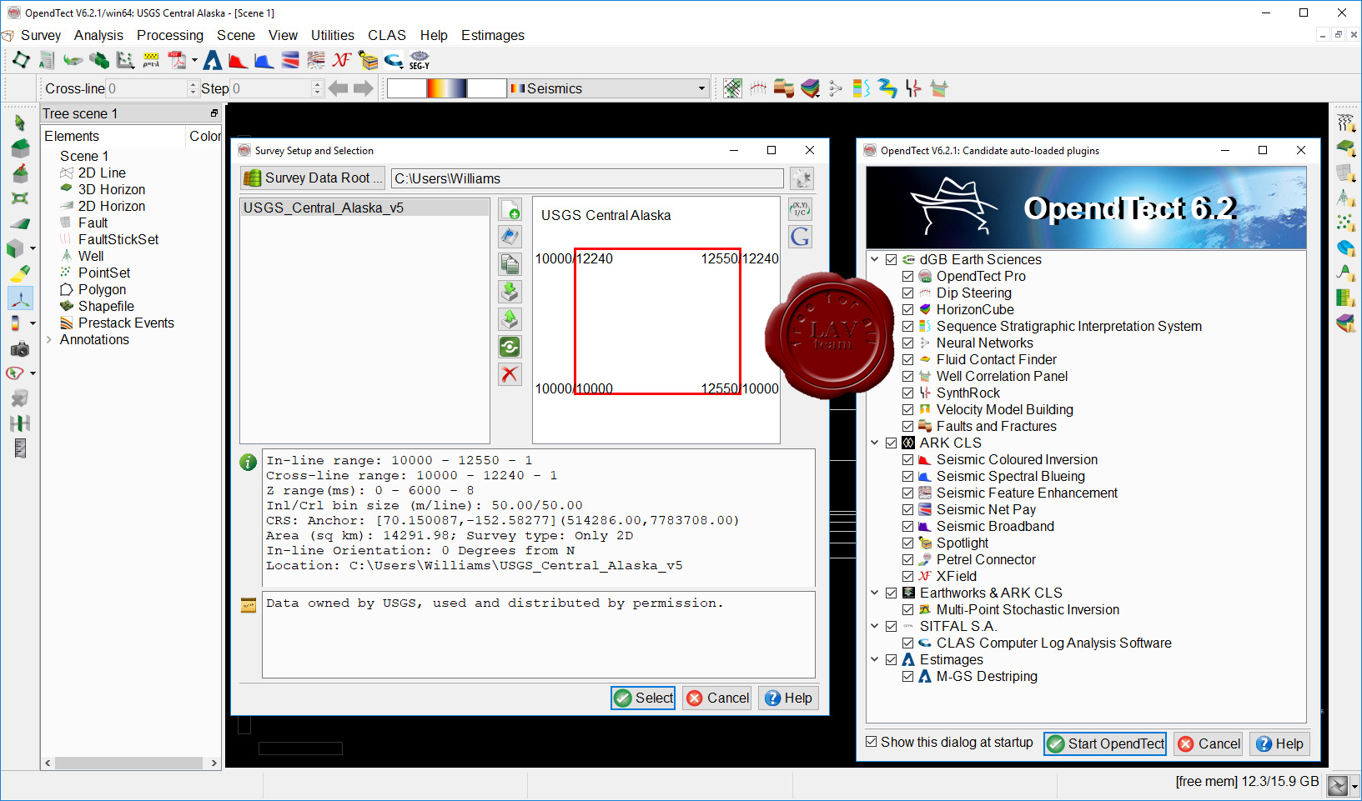Click the settings icon beside the data root path
Screen dimensions: 1362x801
click(x=802, y=178)
